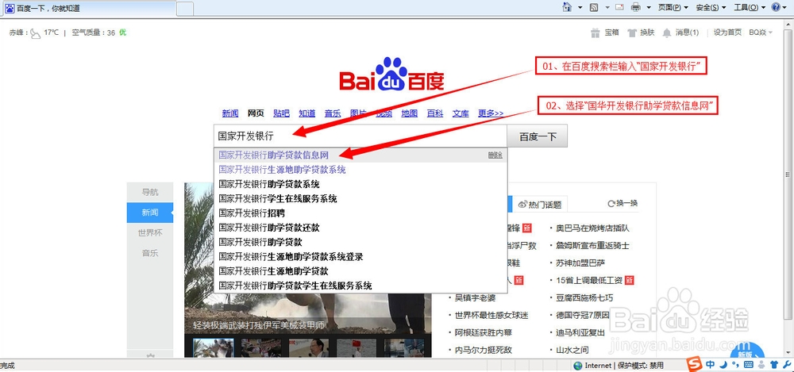Open news item 詹姆斯宣布重返骑士
The height and width of the screenshot is (372, 794).
click(x=592, y=245)
